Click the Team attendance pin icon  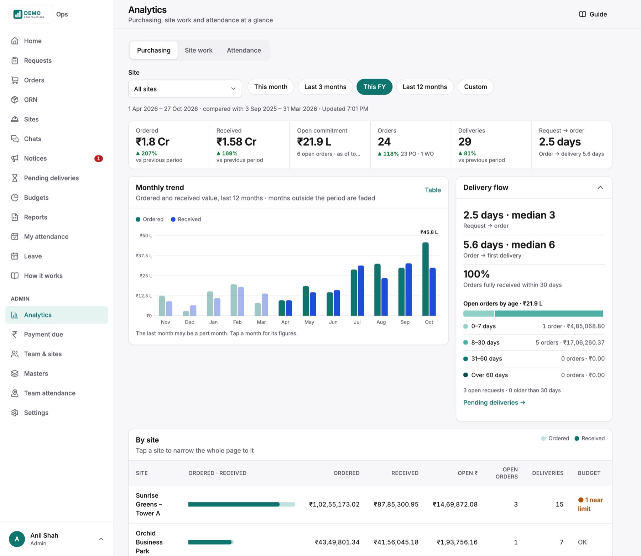(15, 393)
